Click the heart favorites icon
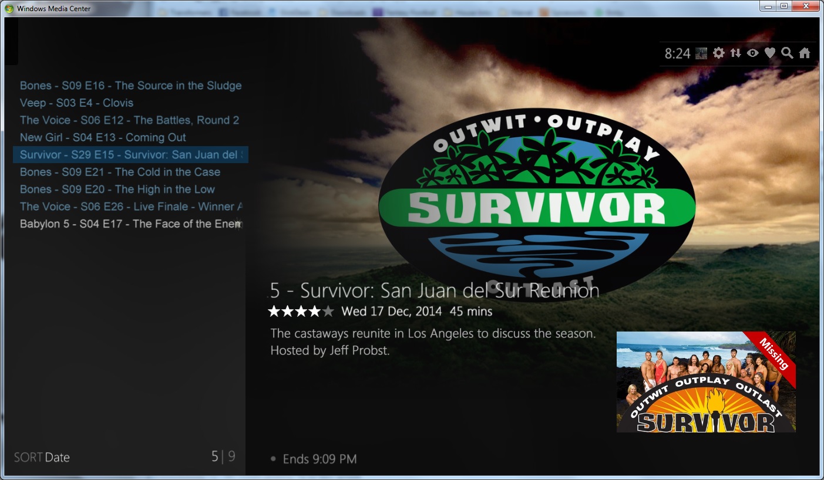Viewport: 824px width, 480px height. (770, 53)
